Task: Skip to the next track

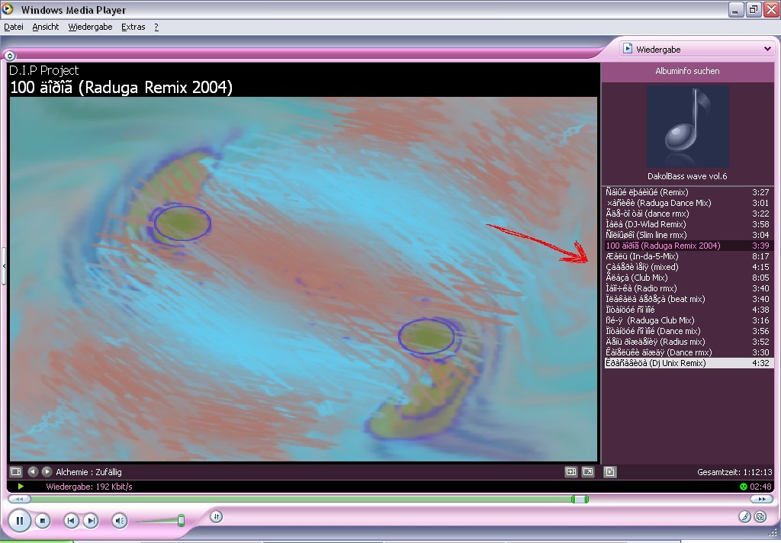Action: (91, 521)
